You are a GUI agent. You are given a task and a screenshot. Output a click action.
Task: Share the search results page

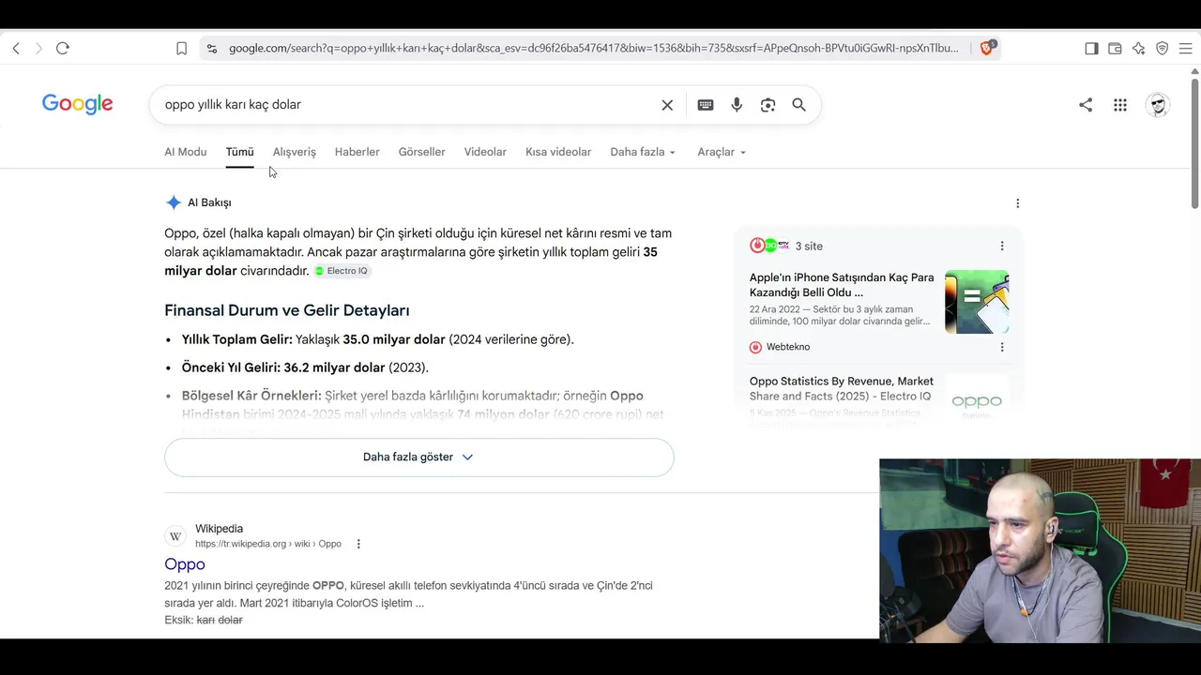(x=1086, y=105)
